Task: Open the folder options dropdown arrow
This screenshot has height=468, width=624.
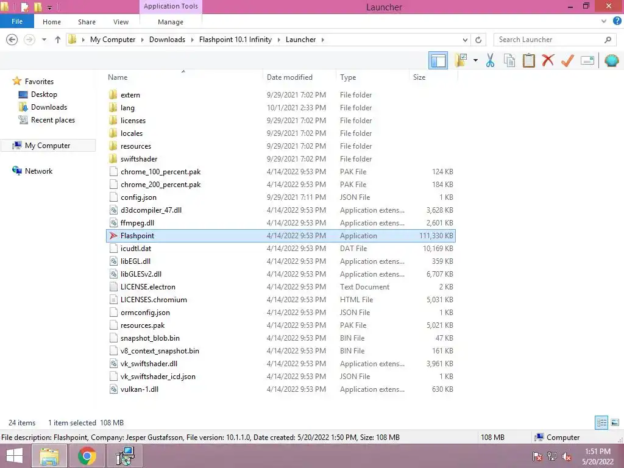Action: tap(475, 60)
